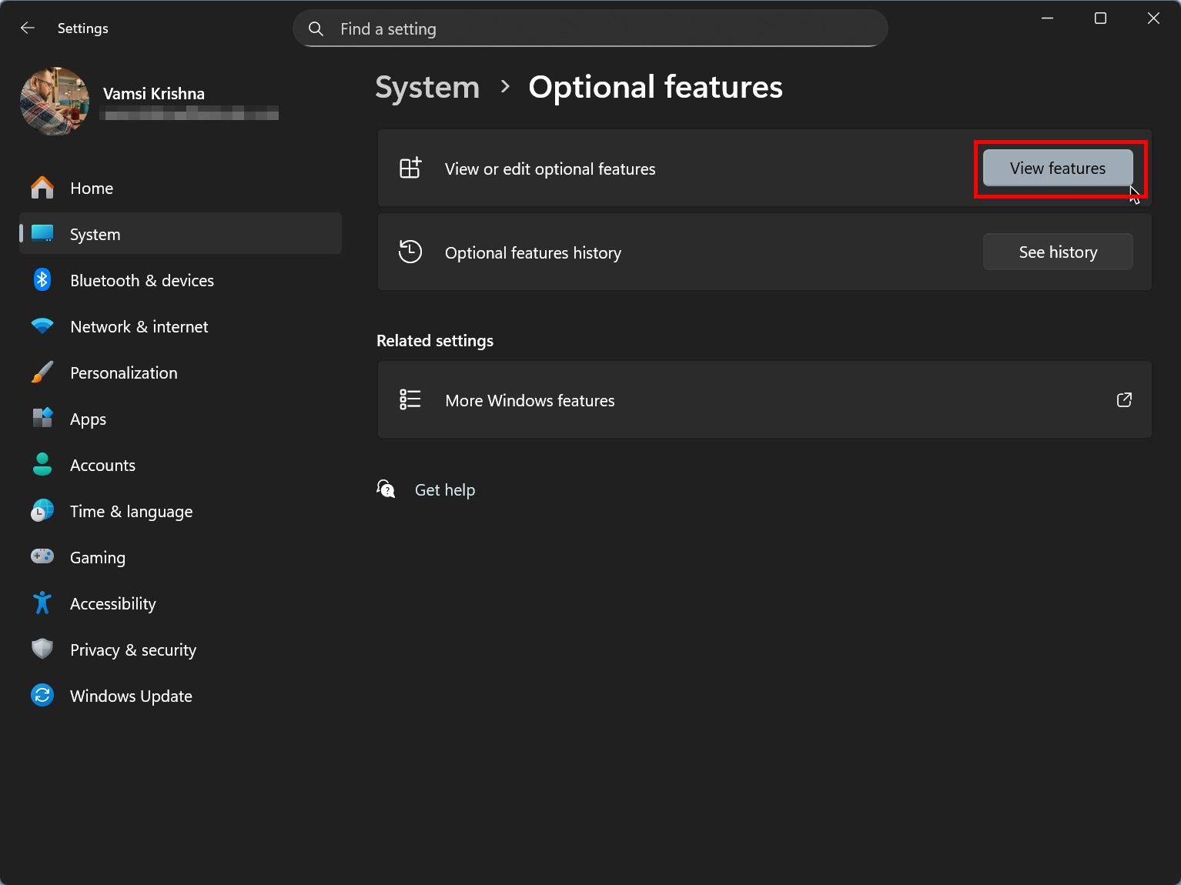The width and height of the screenshot is (1181, 885).
Task: Click the search magnifier icon
Action: point(316,29)
